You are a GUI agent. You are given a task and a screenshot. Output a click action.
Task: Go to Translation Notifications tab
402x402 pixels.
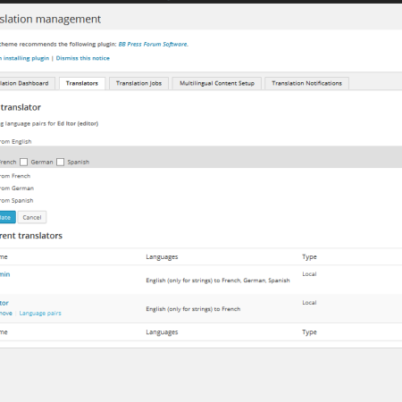pyautogui.click(x=306, y=83)
